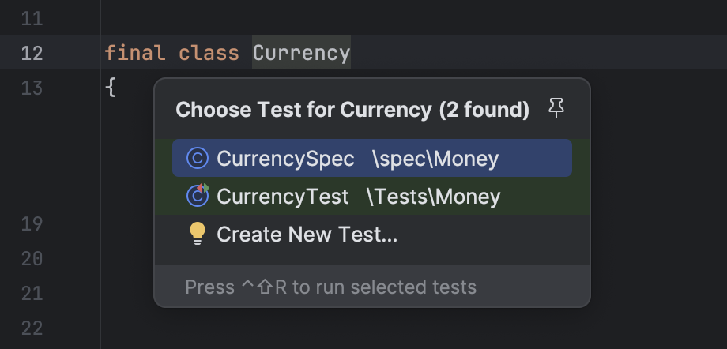The width and height of the screenshot is (727, 349).
Task: Click line number 12 in the gutter
Action: click(32, 53)
